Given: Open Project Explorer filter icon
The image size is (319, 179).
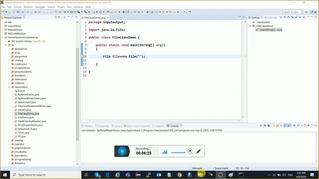Looking at the screenshot, I should pyautogui.click(x=65, y=17).
